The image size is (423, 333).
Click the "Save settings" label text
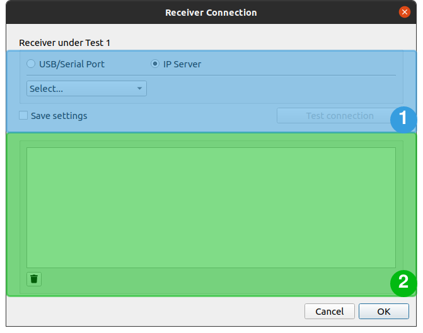pyautogui.click(x=59, y=116)
